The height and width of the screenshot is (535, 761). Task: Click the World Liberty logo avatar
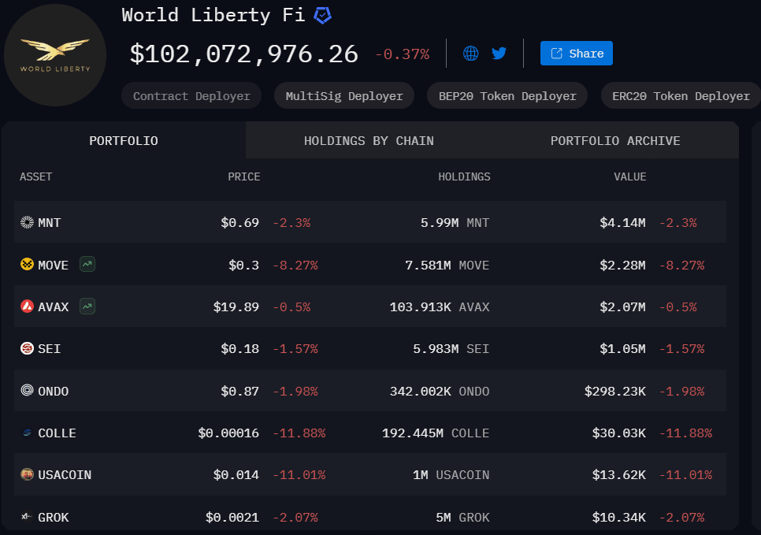point(55,55)
